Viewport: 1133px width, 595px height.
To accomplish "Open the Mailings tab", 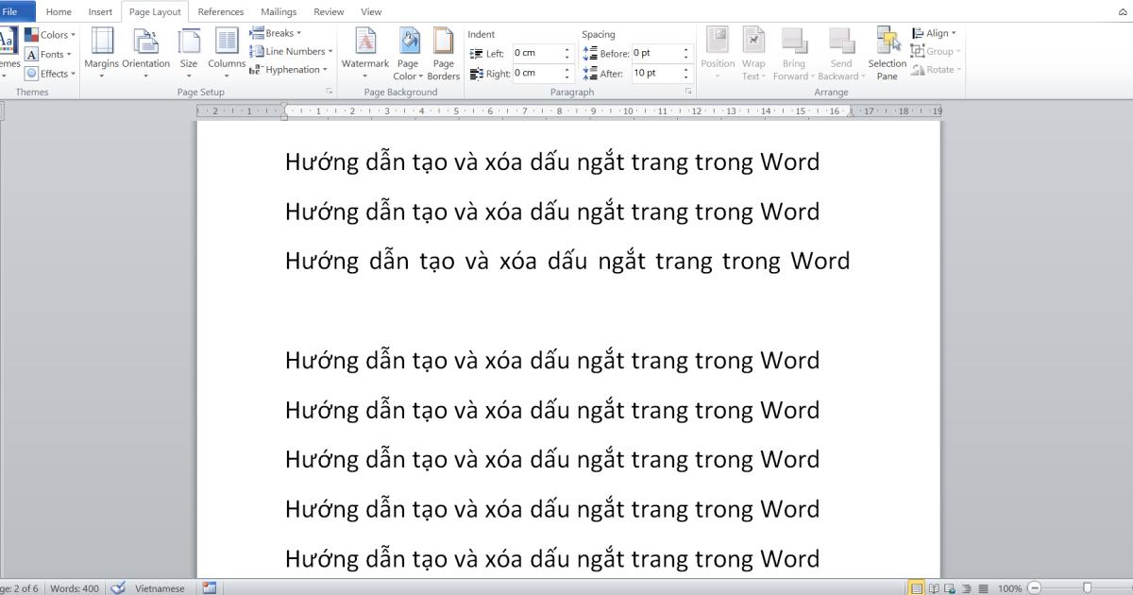I will 279,11.
